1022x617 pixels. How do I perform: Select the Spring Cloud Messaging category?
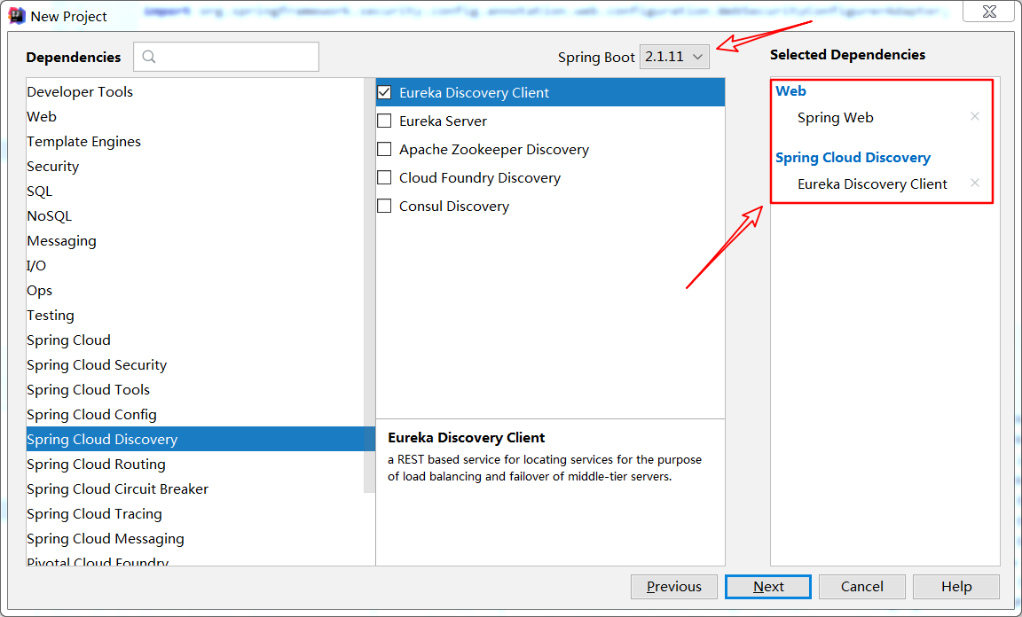click(195, 539)
